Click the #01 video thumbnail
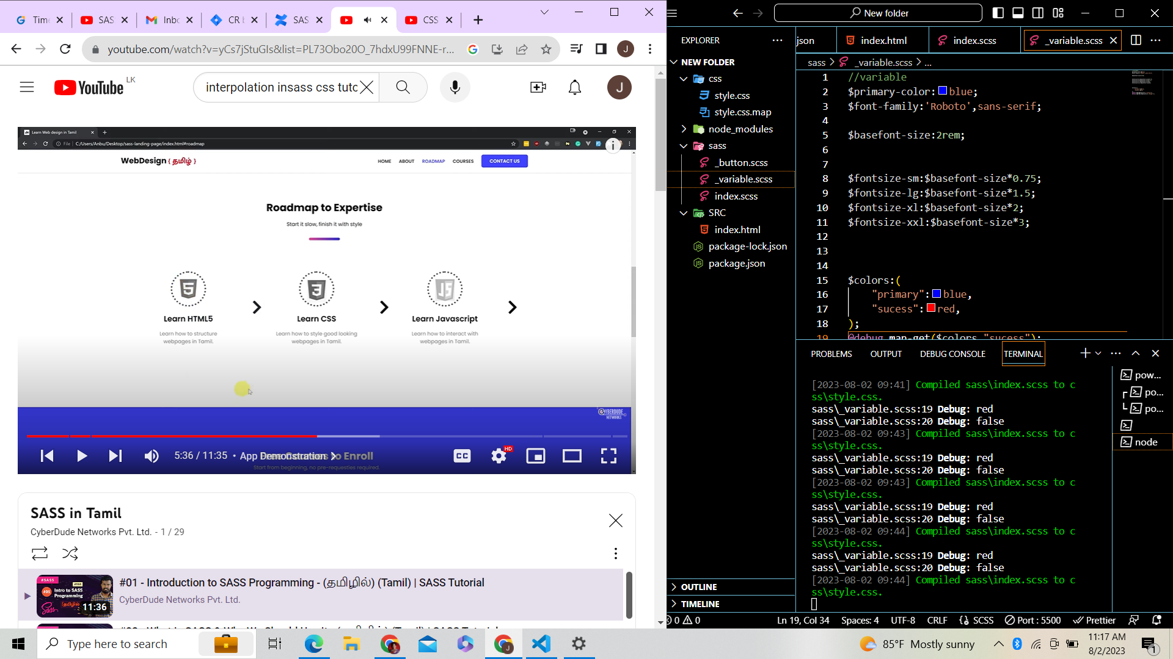 [x=75, y=596]
